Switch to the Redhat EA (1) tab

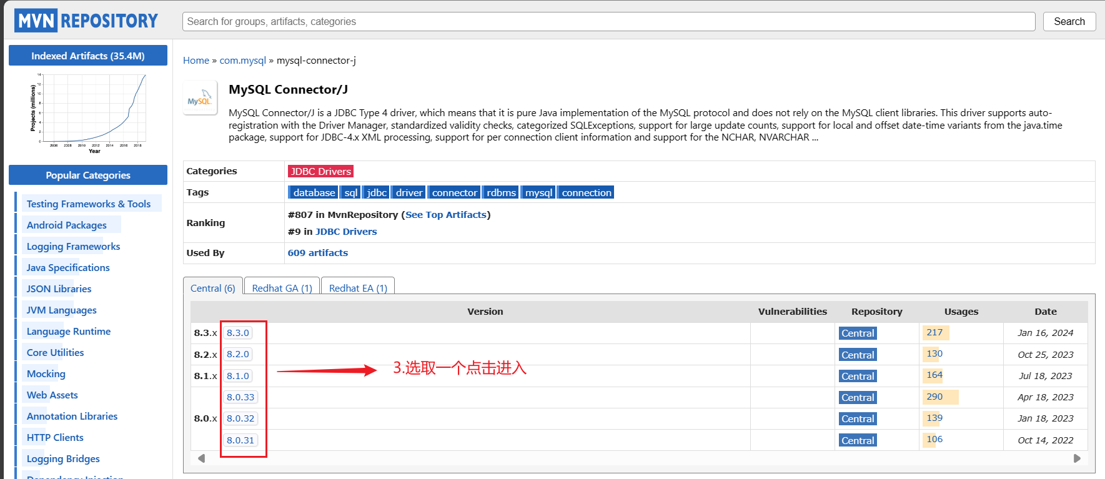click(x=358, y=288)
